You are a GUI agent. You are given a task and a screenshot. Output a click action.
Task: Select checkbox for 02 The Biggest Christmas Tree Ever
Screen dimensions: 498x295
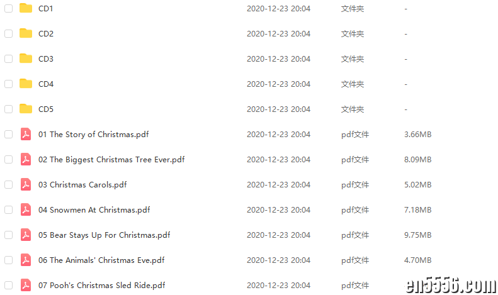point(9,159)
